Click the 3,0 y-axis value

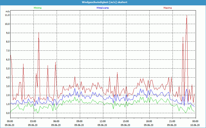[8, 86]
